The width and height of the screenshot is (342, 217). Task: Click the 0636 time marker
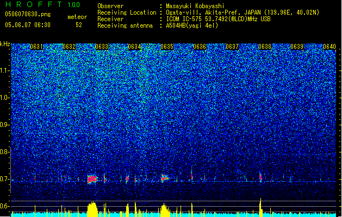coord(200,47)
